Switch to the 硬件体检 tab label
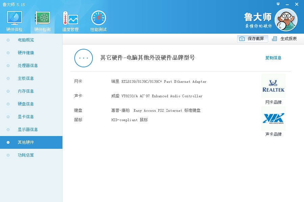Screen dimensions: 304x202 click(14, 29)
